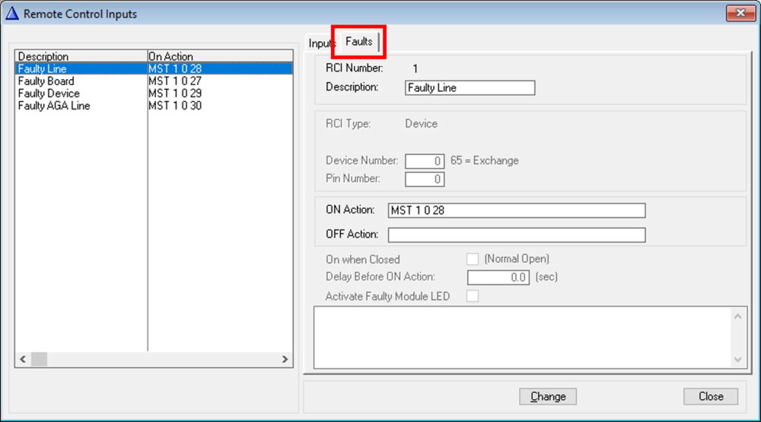Select the Faulty Device entry

[x=49, y=94]
